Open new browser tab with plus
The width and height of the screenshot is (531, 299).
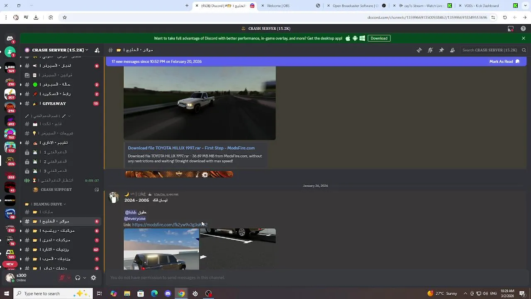(187, 6)
